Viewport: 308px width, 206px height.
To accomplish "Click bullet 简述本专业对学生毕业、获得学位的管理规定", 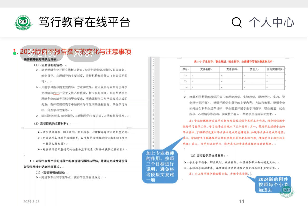I will [71, 177].
